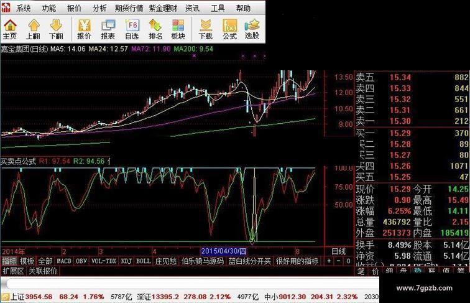
Task: Select the 笔 tab in the quote panel
Action: 361,271
